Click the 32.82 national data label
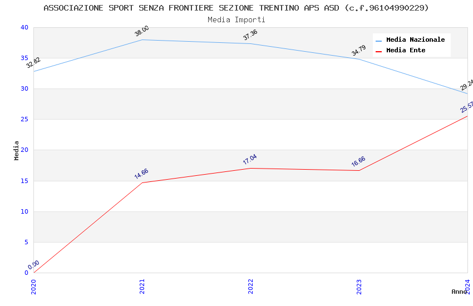The image size is (473, 306). pyautogui.click(x=33, y=63)
